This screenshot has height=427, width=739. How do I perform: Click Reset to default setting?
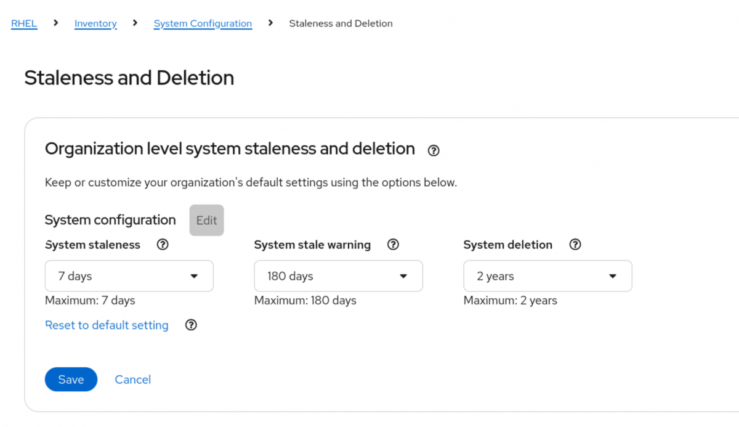click(107, 325)
